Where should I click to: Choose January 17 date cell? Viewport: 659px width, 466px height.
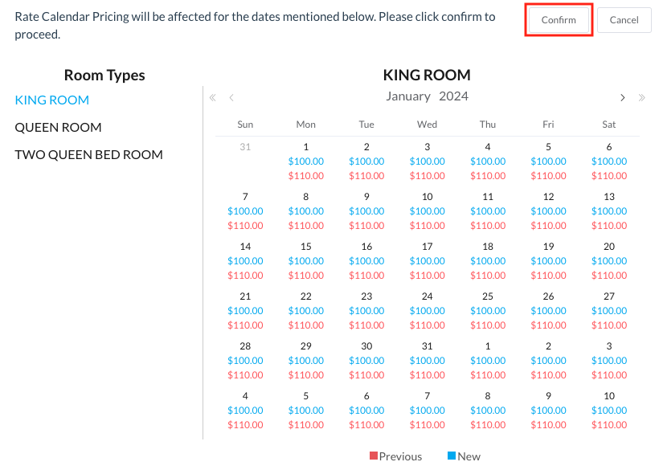click(428, 247)
